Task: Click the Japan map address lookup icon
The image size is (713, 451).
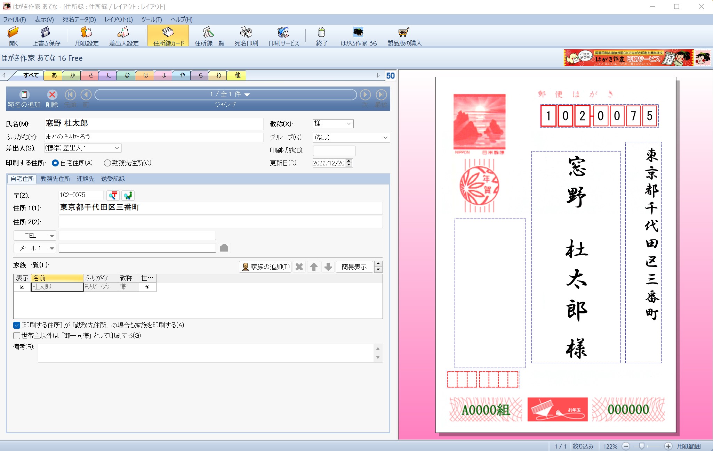Action: click(128, 196)
